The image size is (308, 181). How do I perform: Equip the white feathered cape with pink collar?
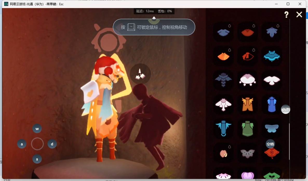(x=223, y=104)
